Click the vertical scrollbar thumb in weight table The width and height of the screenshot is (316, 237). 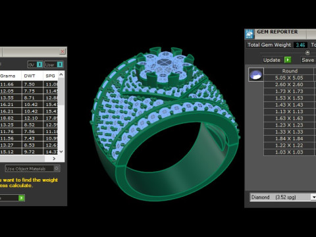tap(61, 92)
